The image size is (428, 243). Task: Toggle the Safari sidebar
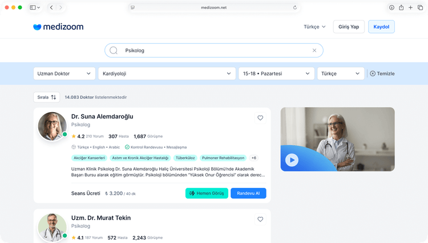pyautogui.click(x=33, y=7)
